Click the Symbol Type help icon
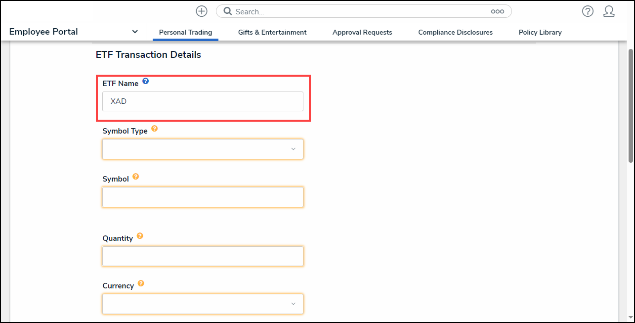This screenshot has height=323, width=635. [154, 129]
